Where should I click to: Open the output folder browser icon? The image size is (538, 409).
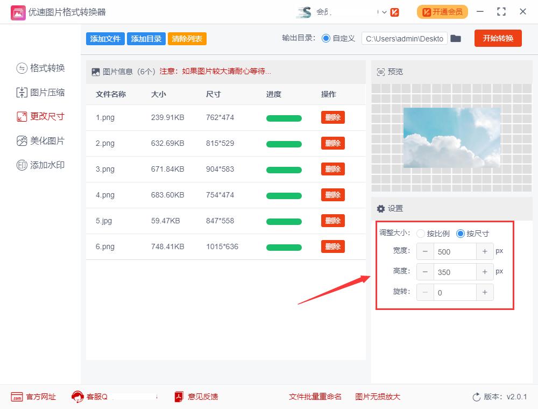[456, 38]
